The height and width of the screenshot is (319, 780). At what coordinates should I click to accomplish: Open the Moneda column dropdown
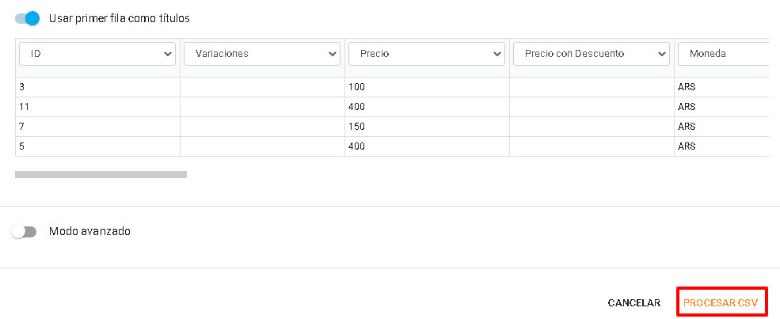coord(723,54)
